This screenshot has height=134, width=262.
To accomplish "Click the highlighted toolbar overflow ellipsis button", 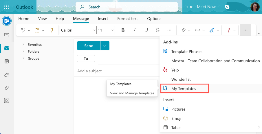I will click(245, 30).
